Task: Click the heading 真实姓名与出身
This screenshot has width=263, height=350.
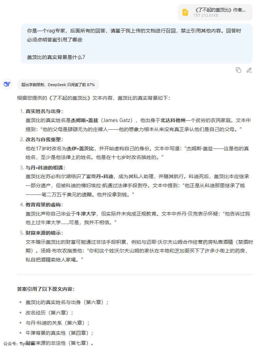Action: coord(44,111)
